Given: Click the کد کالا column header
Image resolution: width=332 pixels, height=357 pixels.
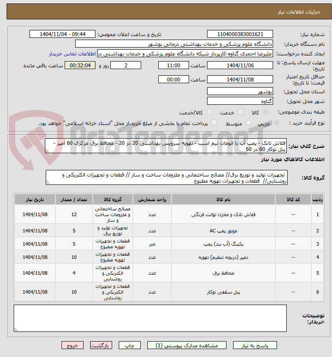Looking at the screenshot, I should (x=293, y=199).
